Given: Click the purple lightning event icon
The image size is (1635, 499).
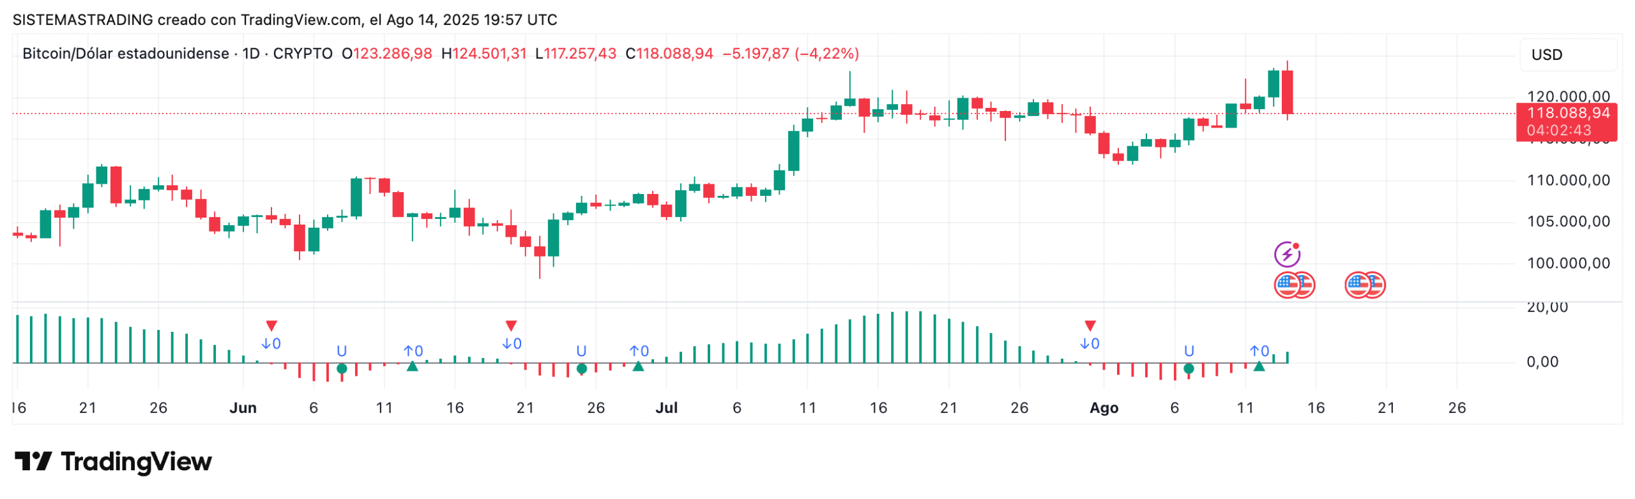Looking at the screenshot, I should (x=1286, y=254).
